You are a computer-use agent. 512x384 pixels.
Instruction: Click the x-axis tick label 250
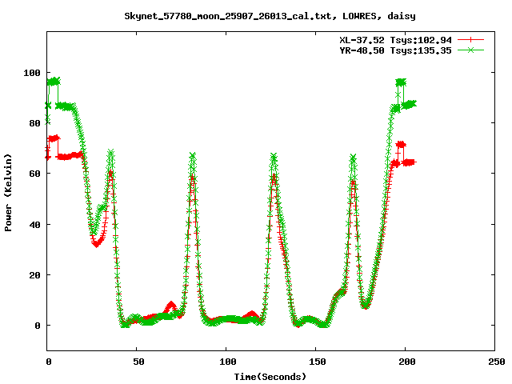[497, 362]
